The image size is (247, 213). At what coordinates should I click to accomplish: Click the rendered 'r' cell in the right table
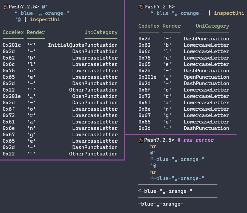167,96
